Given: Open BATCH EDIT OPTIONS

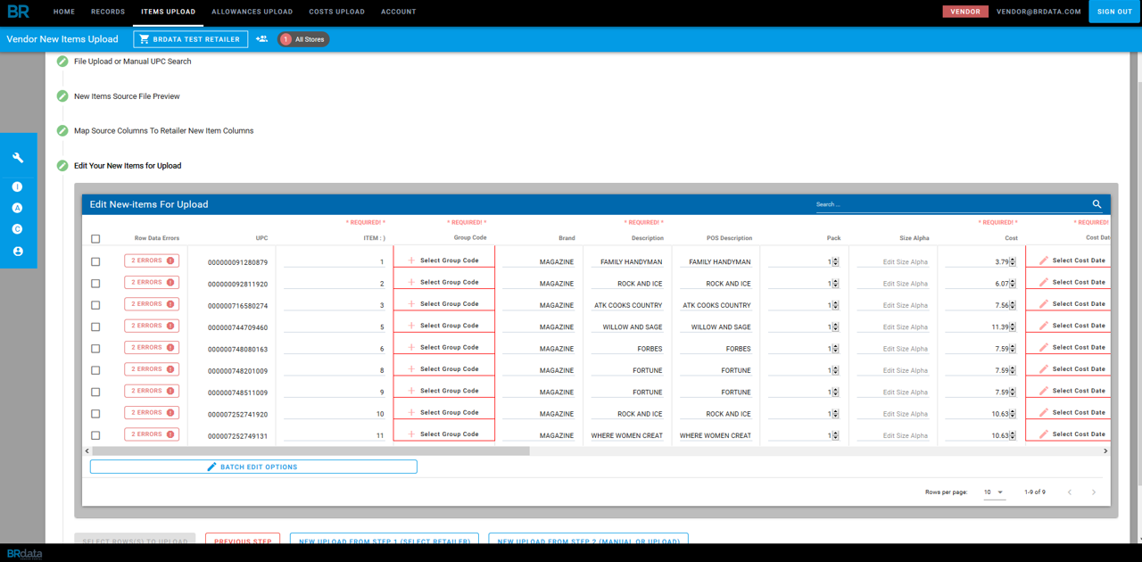Looking at the screenshot, I should click(x=253, y=467).
